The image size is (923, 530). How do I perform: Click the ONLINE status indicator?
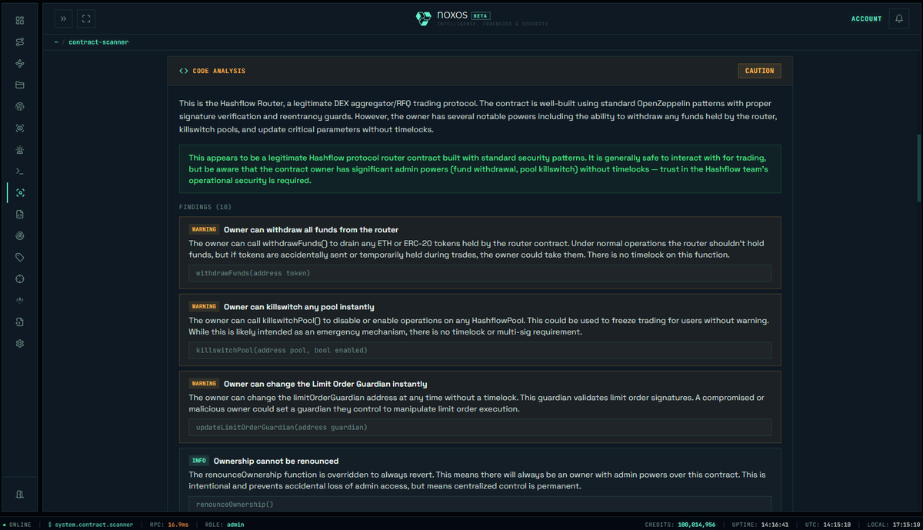click(x=17, y=525)
